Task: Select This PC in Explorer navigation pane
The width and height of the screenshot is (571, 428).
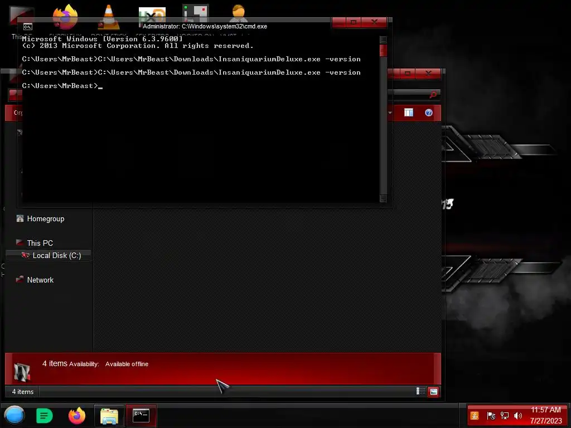Action: pos(40,243)
